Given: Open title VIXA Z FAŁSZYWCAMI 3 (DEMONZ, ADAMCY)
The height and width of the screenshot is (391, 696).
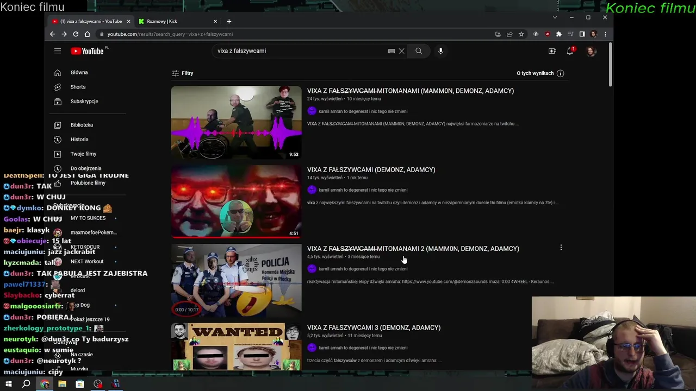Looking at the screenshot, I should (x=374, y=327).
